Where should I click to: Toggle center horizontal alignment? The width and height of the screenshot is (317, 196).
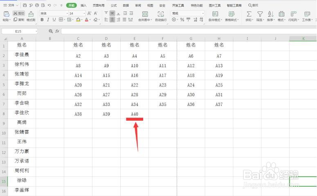click(x=112, y=20)
